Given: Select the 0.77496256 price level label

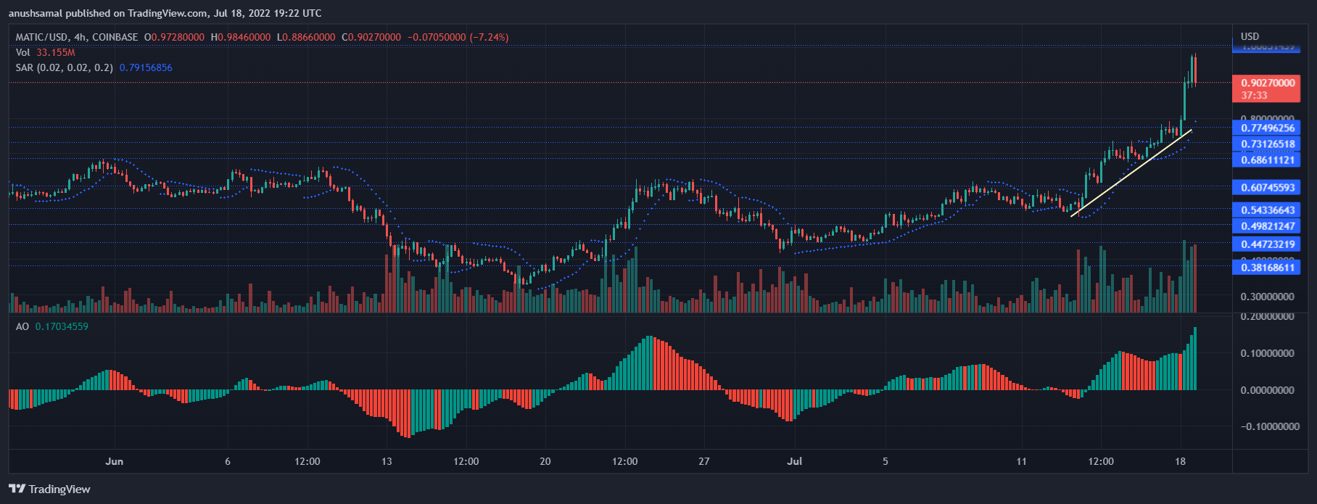Looking at the screenshot, I should pos(1266,128).
